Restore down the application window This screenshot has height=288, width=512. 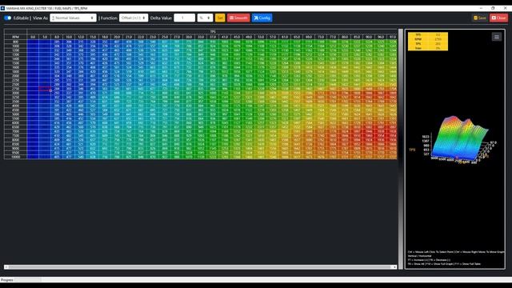pos(493,8)
